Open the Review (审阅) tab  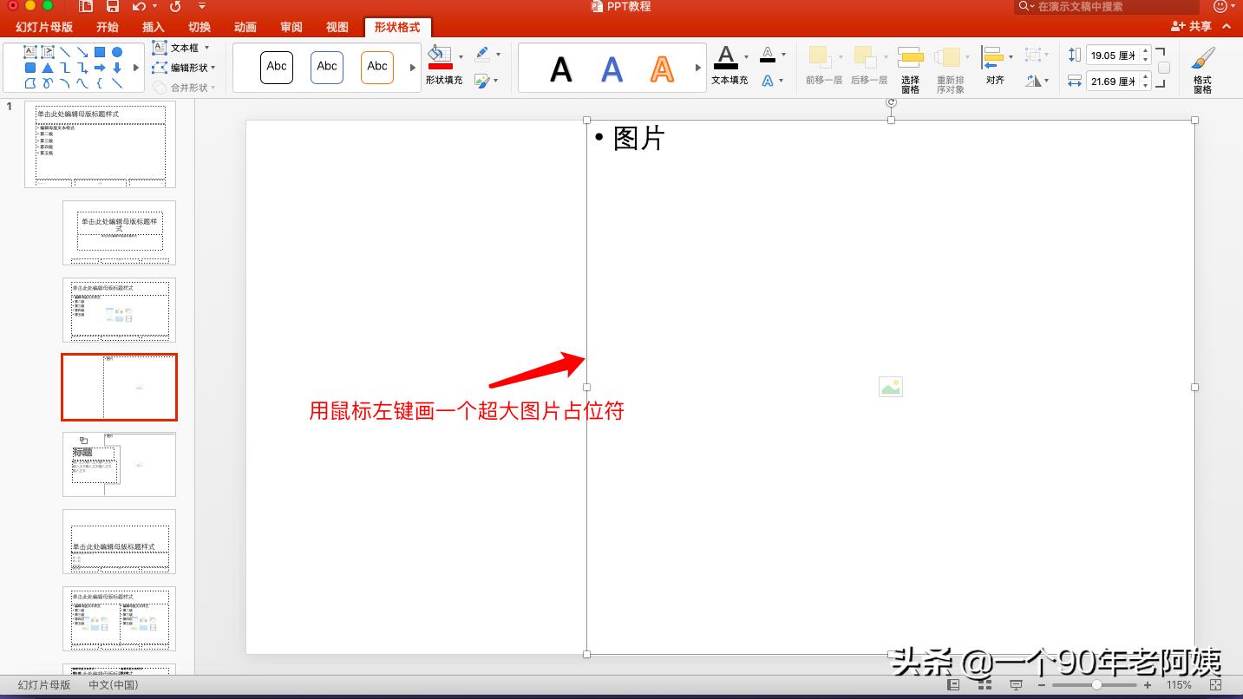point(291,27)
